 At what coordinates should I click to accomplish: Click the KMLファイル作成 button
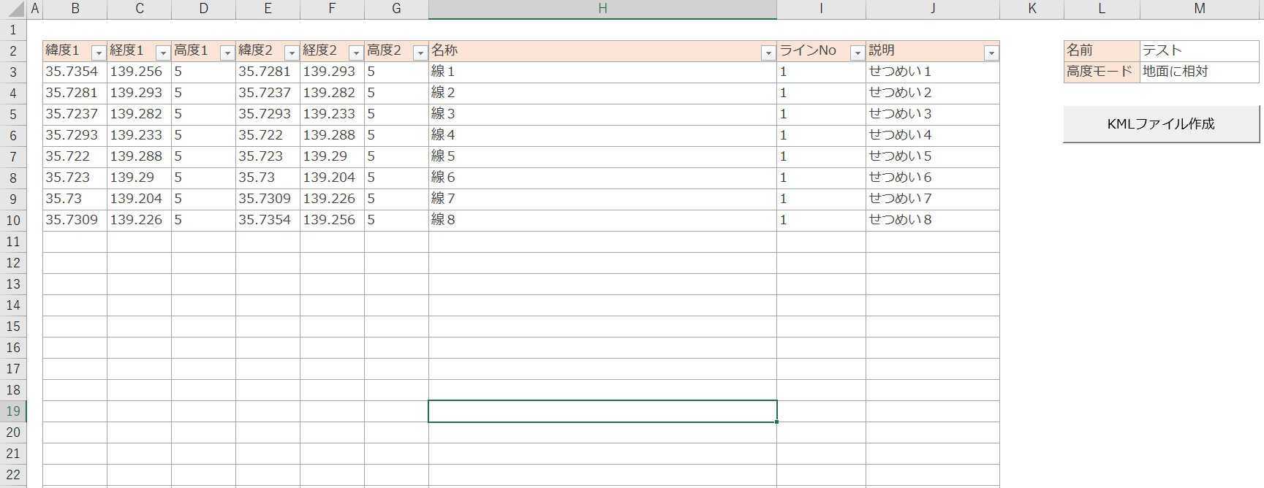point(1160,124)
